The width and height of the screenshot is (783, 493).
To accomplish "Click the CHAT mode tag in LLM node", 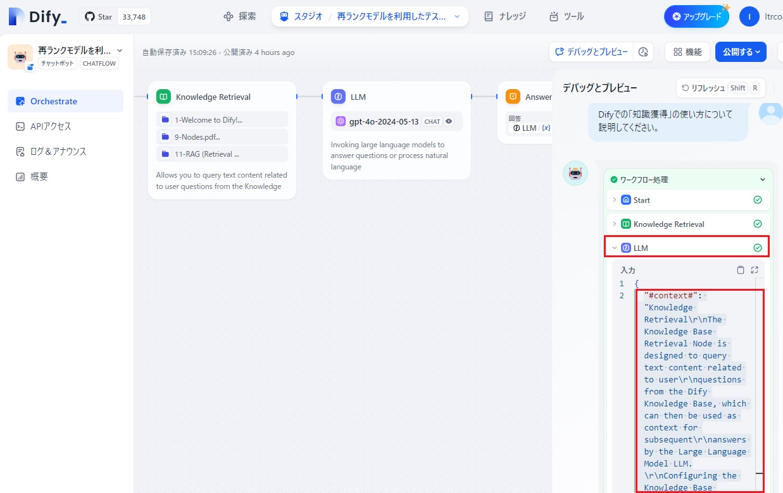I will click(432, 121).
